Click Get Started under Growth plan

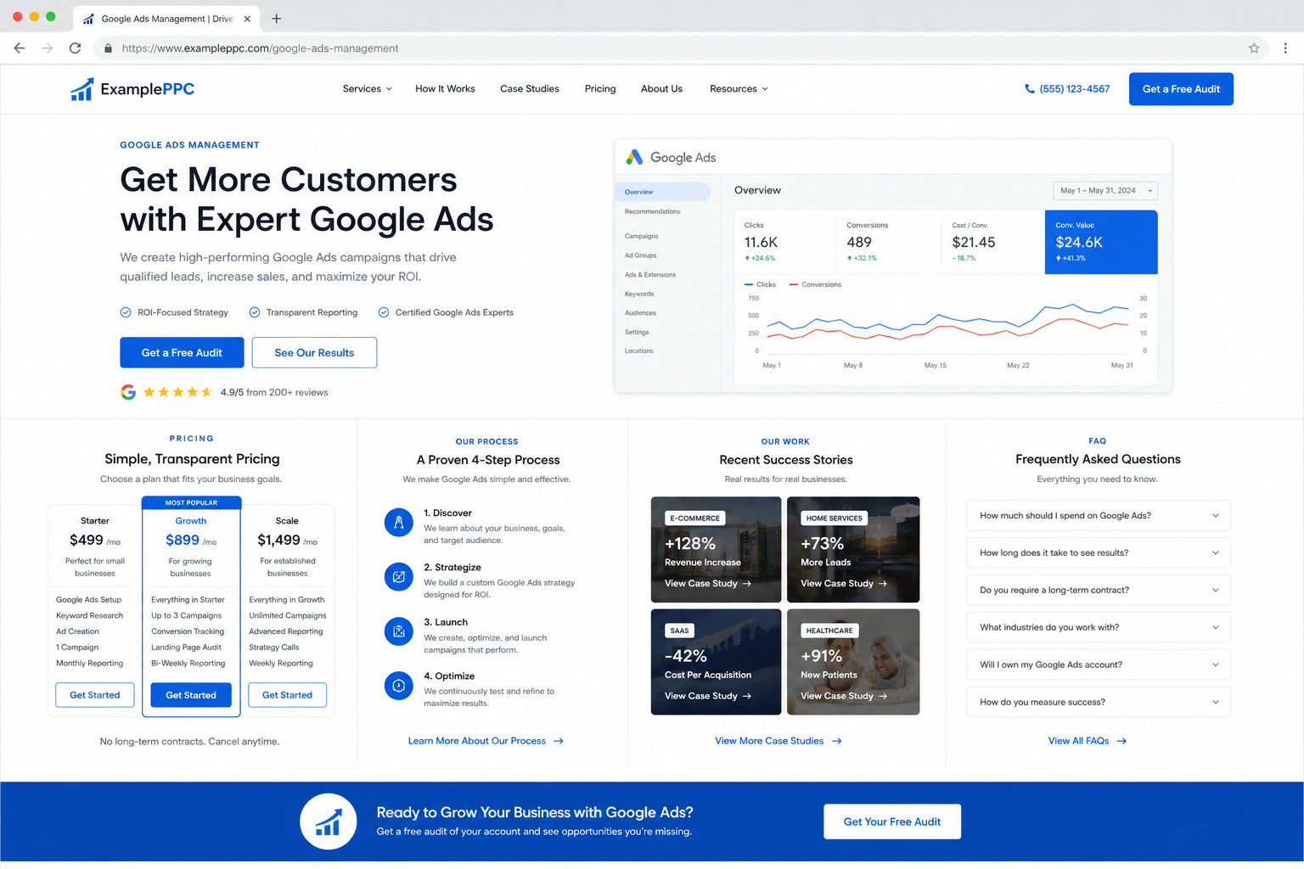coord(191,695)
